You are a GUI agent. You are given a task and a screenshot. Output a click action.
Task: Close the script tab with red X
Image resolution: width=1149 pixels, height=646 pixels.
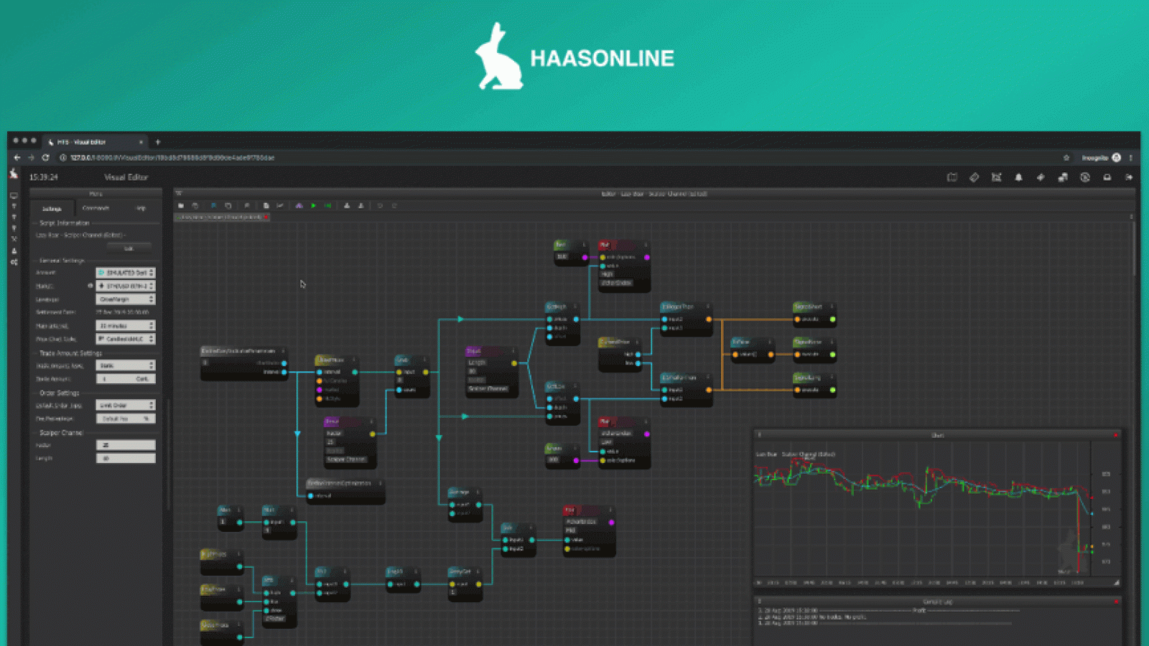pos(266,217)
